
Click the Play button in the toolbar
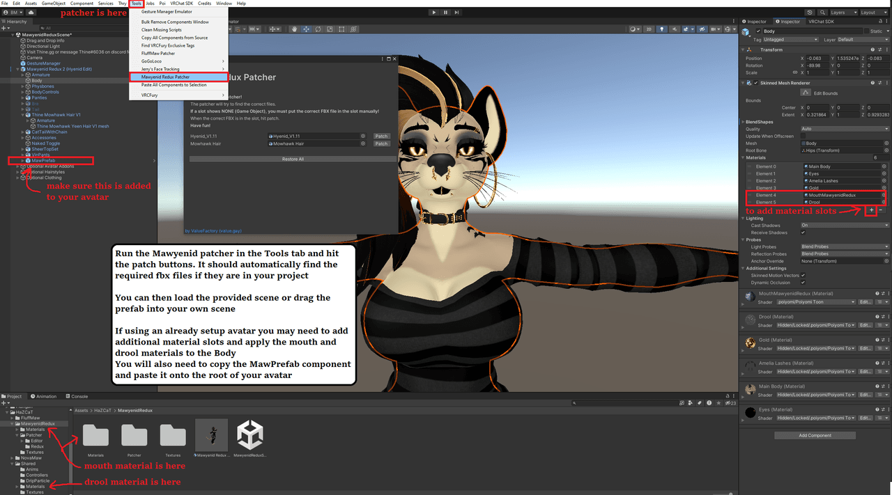[435, 13]
